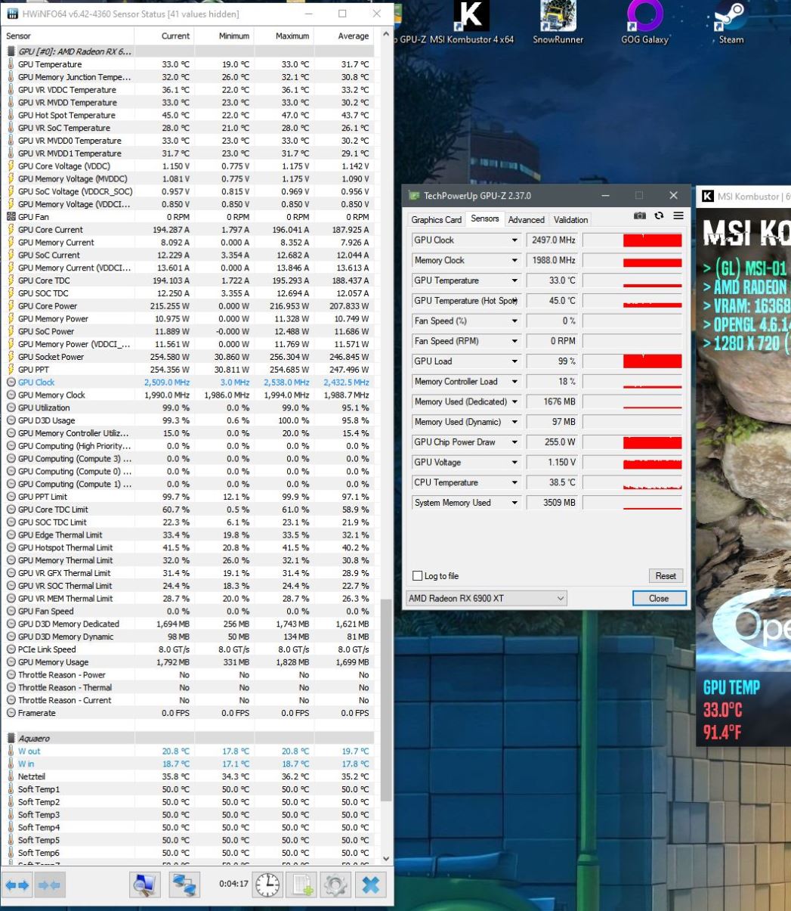Screen dimensions: 791x911
Task: Open the Fan Speed (%) dropdown in GPU-Z
Action: [x=515, y=321]
